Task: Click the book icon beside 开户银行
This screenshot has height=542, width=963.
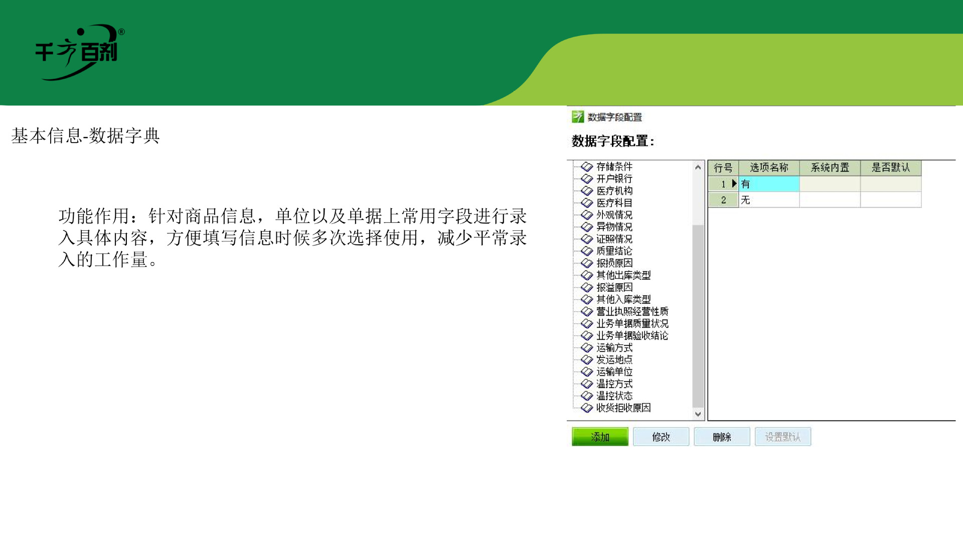Action: 586,179
